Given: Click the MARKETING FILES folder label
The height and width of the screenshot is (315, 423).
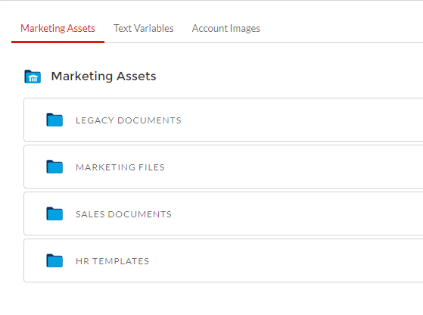Looking at the screenshot, I should tap(120, 167).
